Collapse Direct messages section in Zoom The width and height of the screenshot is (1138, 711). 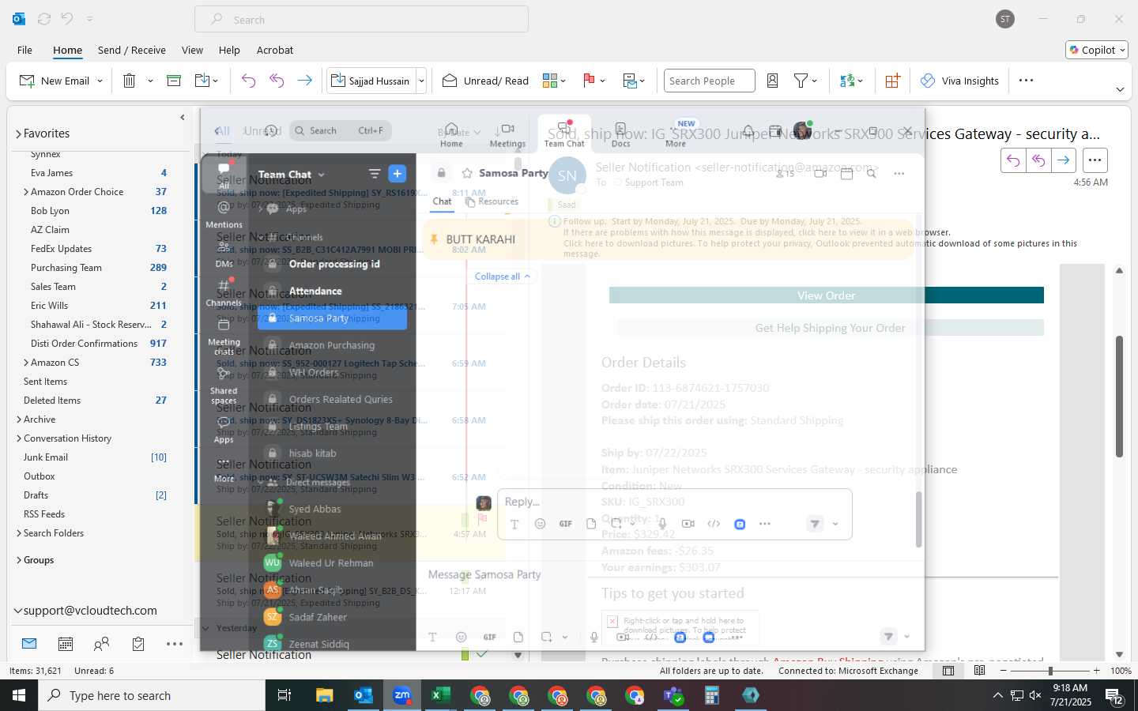tap(259, 482)
